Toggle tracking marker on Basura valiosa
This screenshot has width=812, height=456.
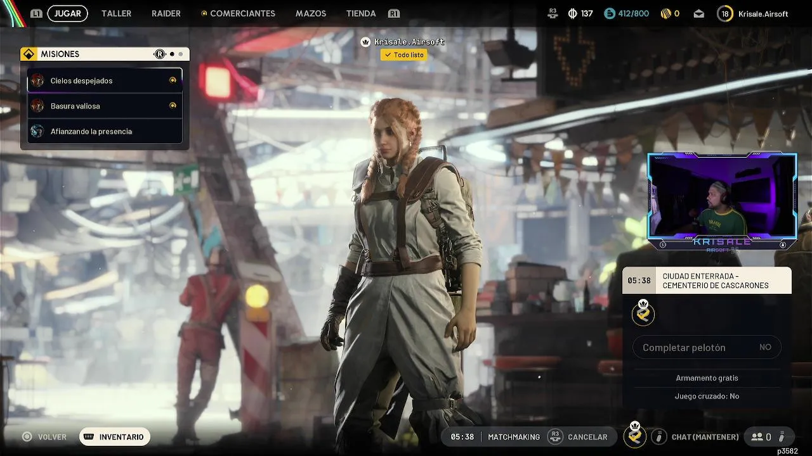point(173,106)
